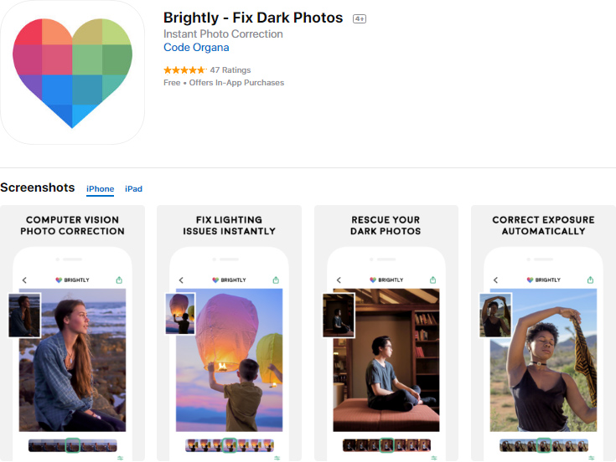The image size is (616, 462).
Task: Click the filmstrip selector in third screenshot
Action: tap(386, 445)
